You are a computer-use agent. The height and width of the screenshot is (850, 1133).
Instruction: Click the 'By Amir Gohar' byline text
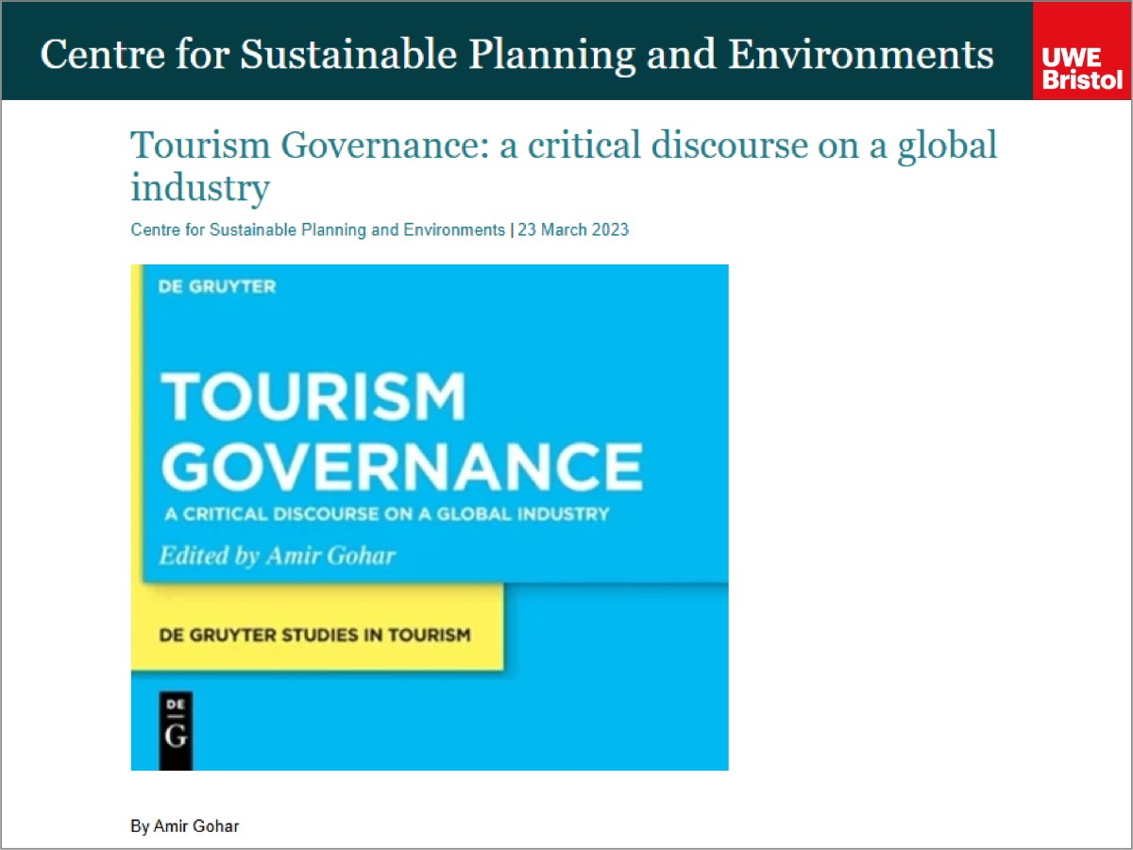pos(185,826)
